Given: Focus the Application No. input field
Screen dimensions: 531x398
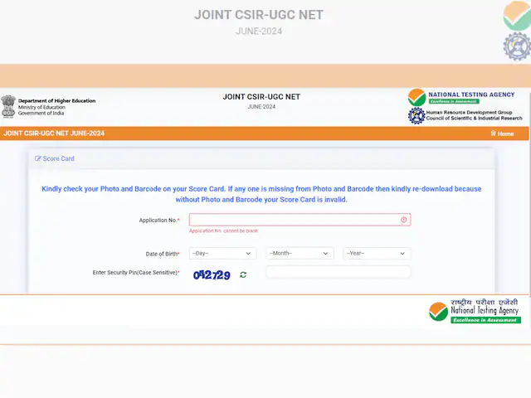Looking at the screenshot, I should 300,220.
